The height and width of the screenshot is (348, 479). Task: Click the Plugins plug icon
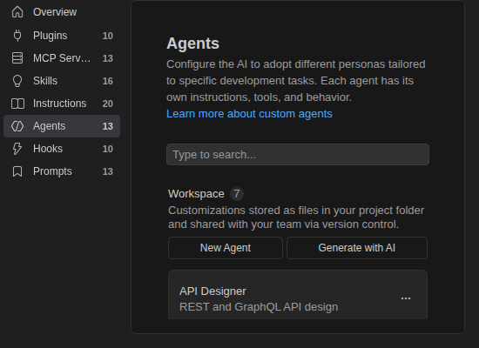(17, 36)
